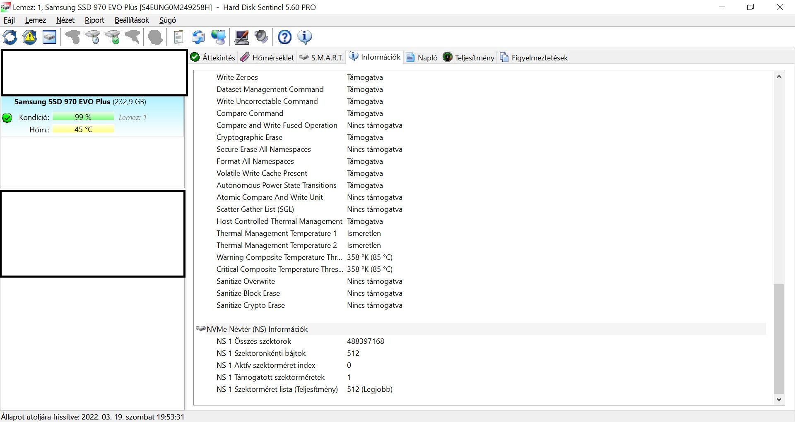
Task: Open the Lemez menu
Action: coord(36,20)
